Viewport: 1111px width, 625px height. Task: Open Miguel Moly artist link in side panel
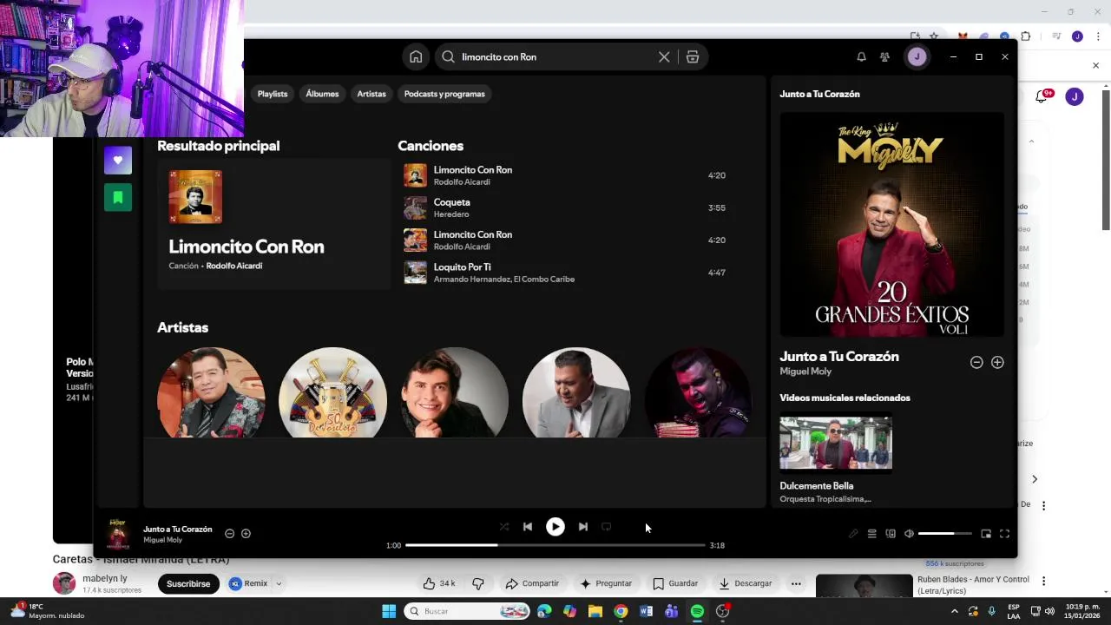805,372
